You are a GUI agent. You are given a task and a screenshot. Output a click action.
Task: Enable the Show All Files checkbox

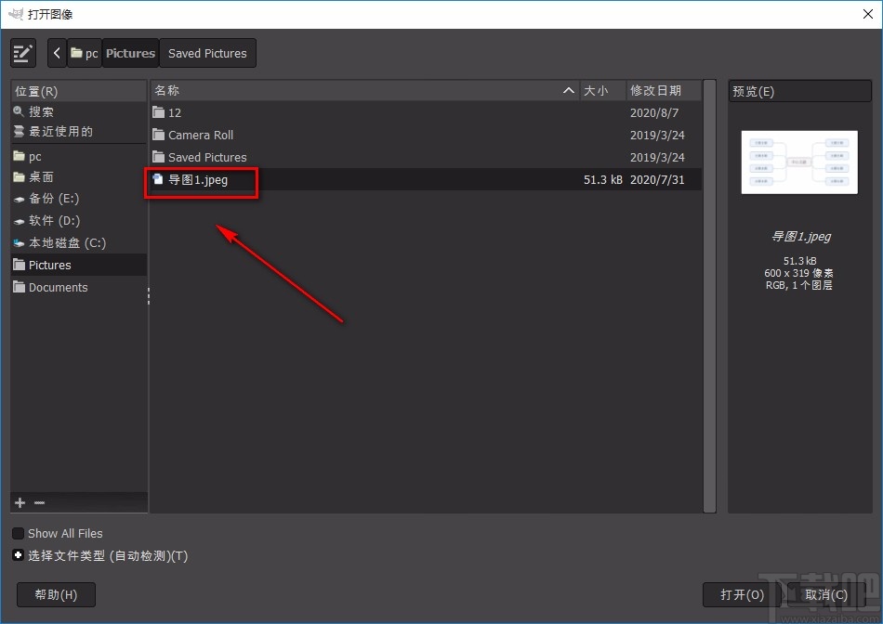(x=18, y=533)
